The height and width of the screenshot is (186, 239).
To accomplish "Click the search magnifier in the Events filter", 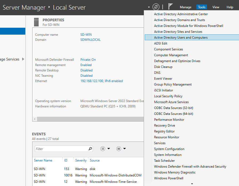I will [90, 149].
